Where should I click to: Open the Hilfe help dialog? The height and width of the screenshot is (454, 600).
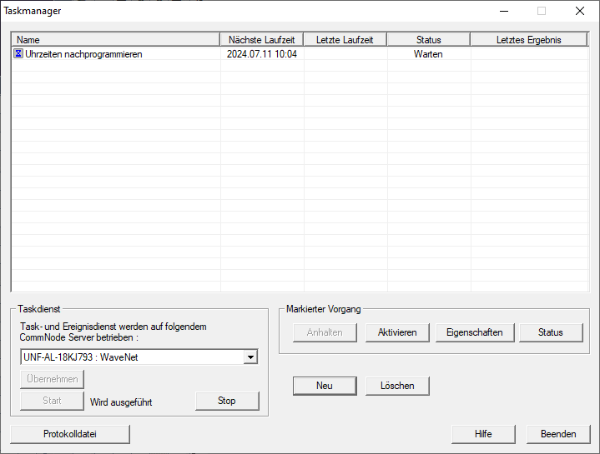(x=483, y=434)
